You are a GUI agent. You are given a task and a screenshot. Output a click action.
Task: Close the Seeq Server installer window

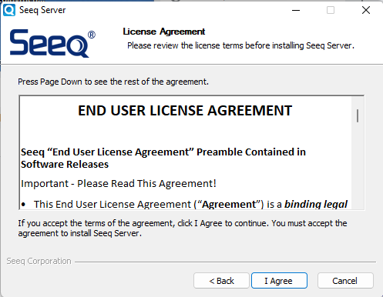coord(366,10)
